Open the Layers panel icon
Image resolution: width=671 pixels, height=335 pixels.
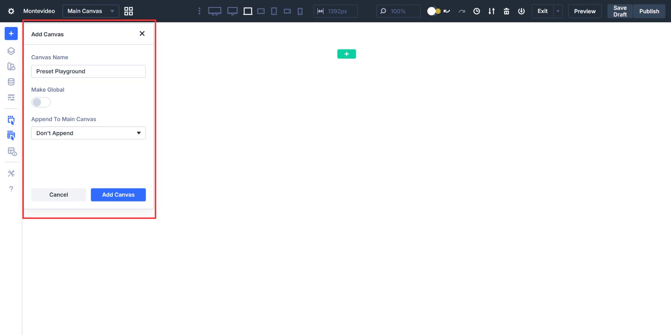pos(11,51)
